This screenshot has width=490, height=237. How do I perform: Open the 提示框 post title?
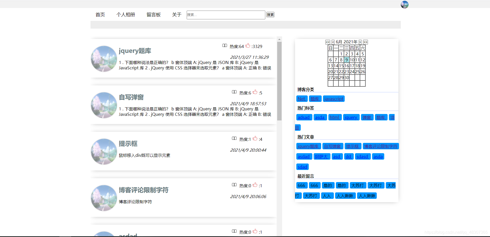pyautogui.click(x=128, y=144)
